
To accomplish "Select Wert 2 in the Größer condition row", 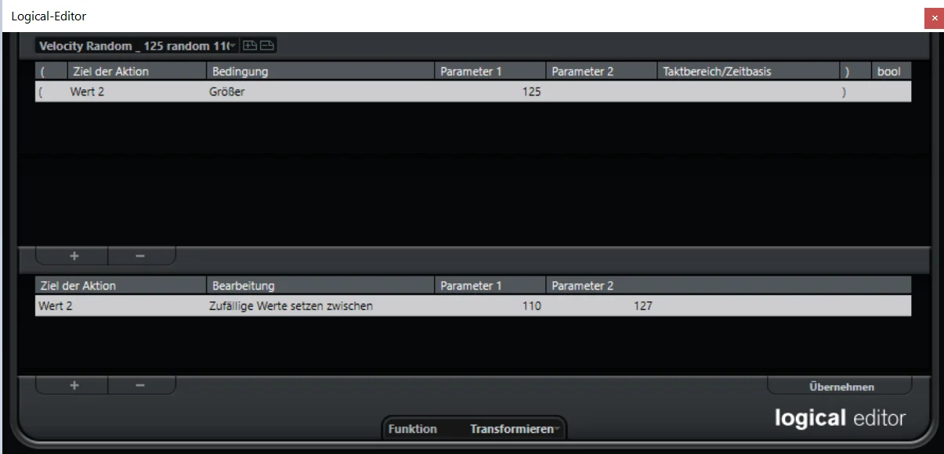I will tap(86, 92).
